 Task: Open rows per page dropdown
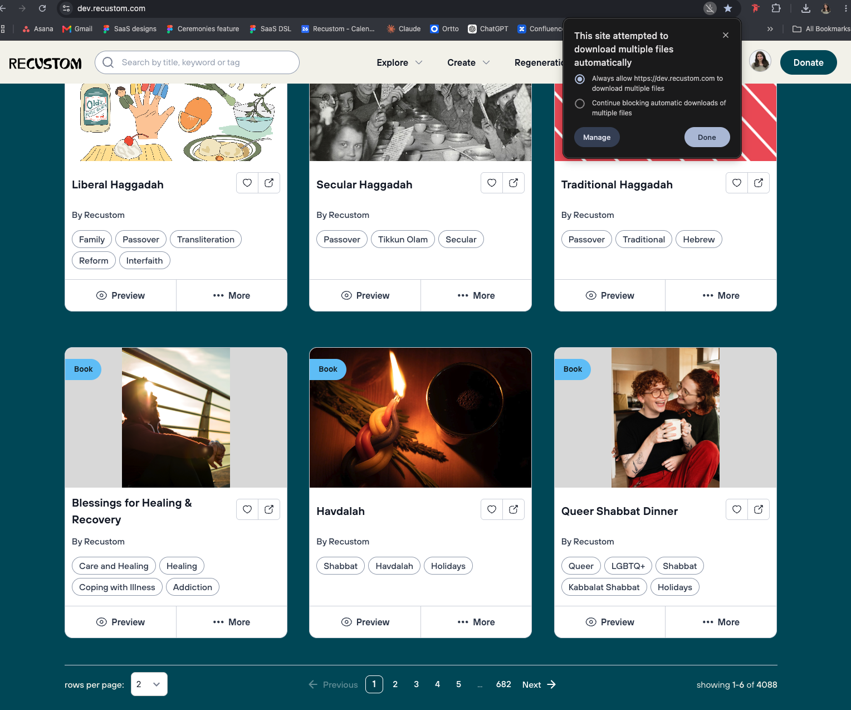[149, 684]
